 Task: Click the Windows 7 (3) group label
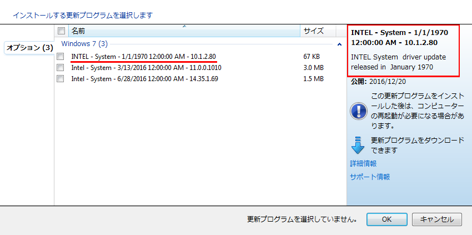pos(84,44)
